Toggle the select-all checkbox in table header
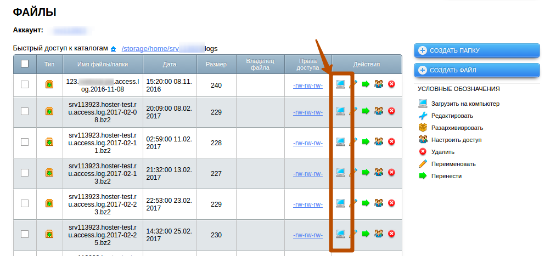This screenshot has width=556, height=256. [x=25, y=64]
